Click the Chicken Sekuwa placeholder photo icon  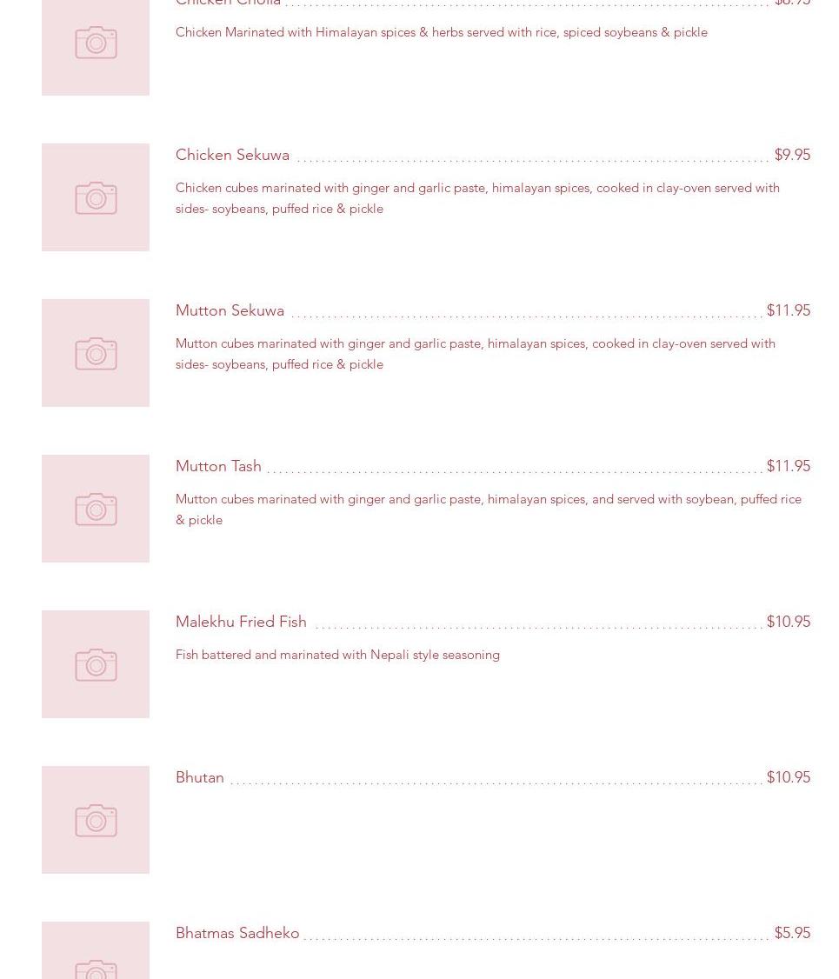pyautogui.click(x=96, y=197)
